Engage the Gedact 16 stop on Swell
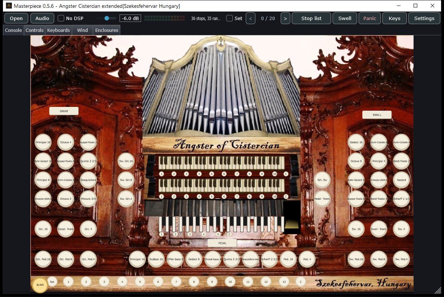Image resolution: width=444 pixels, height=297 pixels. click(x=356, y=142)
